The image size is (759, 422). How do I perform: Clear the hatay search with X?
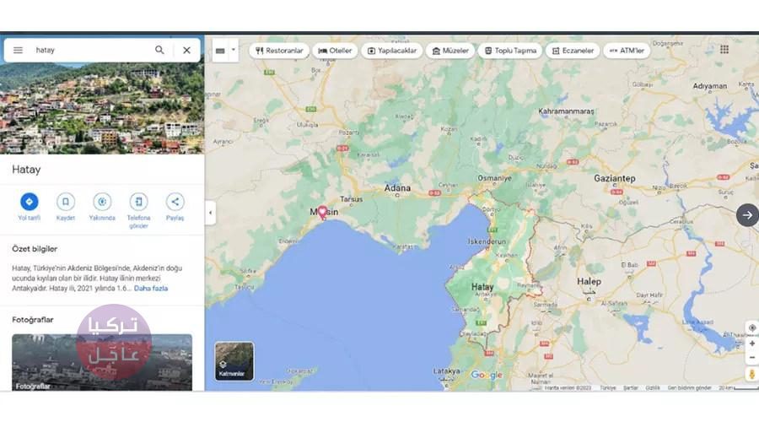tap(186, 50)
